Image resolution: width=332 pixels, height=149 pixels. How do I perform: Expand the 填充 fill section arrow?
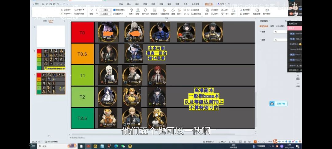tap(261, 31)
